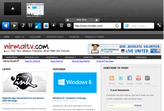Viewport: 164px width, 111px height.
Task: Click the nirmaltv.com site logo
Action: pyautogui.click(x=26, y=46)
